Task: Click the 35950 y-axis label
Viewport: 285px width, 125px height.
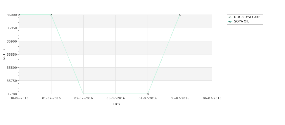Action: pyautogui.click(x=12, y=28)
